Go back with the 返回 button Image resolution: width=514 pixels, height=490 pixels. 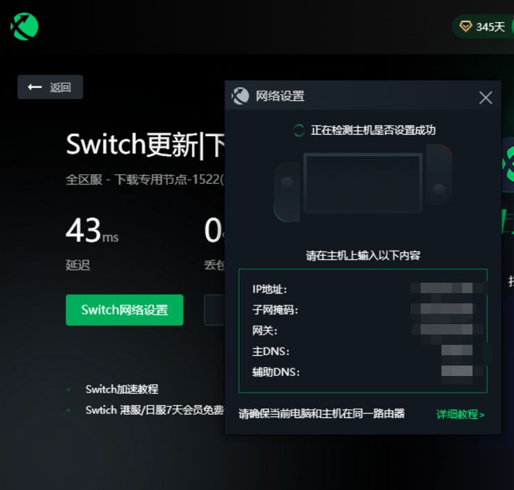pos(50,87)
